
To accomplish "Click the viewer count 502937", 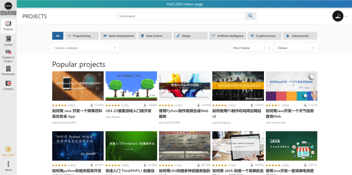I will click(97, 165).
